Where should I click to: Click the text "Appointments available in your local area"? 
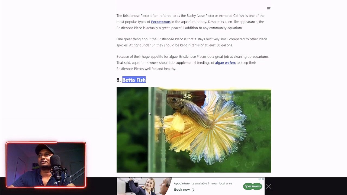click(x=203, y=183)
